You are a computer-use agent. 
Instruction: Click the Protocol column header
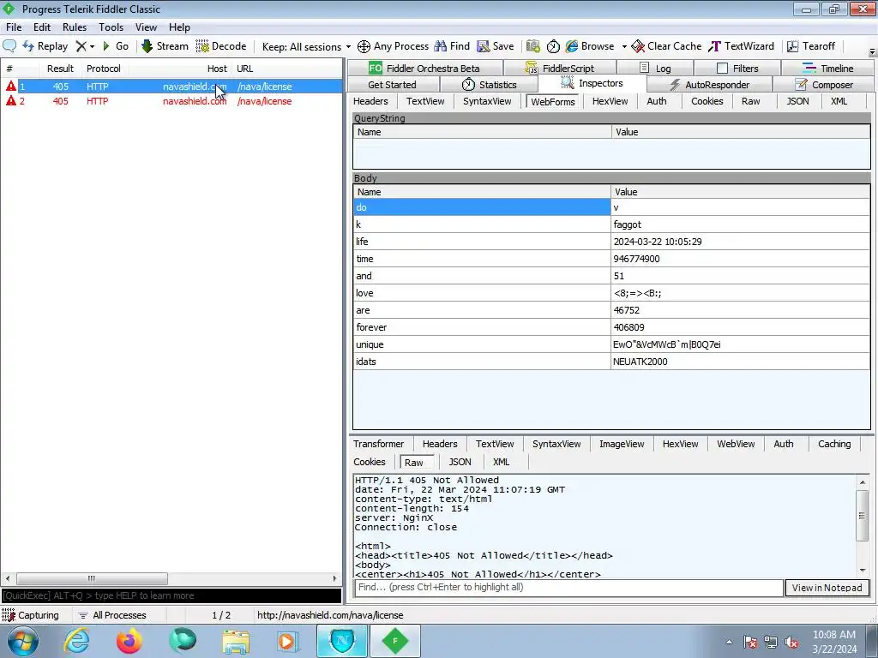click(x=104, y=69)
